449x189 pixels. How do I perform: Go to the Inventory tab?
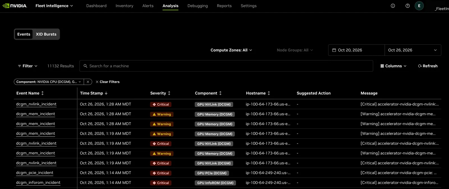124,6
